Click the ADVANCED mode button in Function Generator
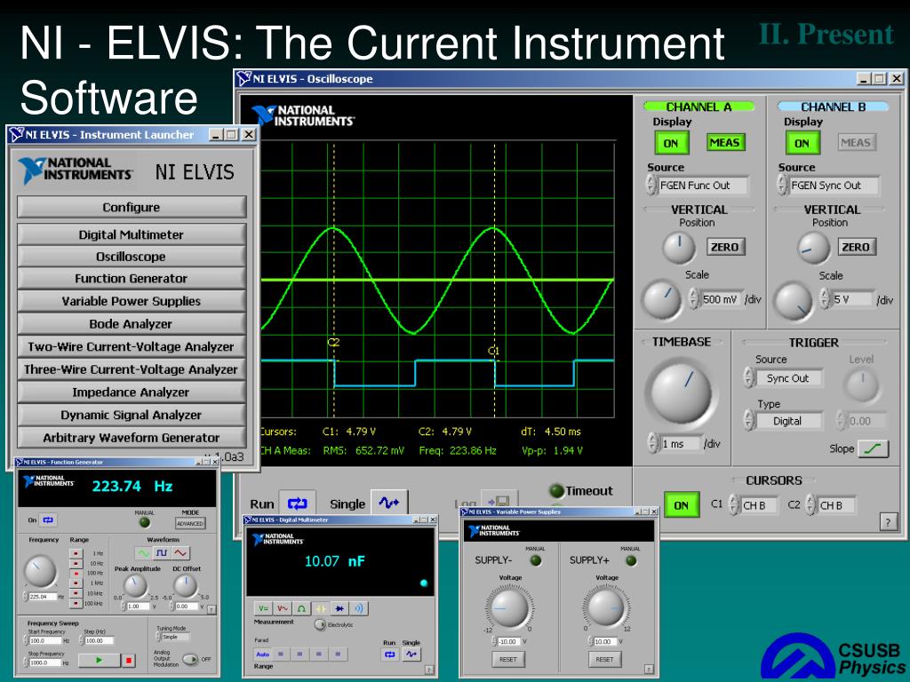The image size is (910, 682). tap(190, 523)
